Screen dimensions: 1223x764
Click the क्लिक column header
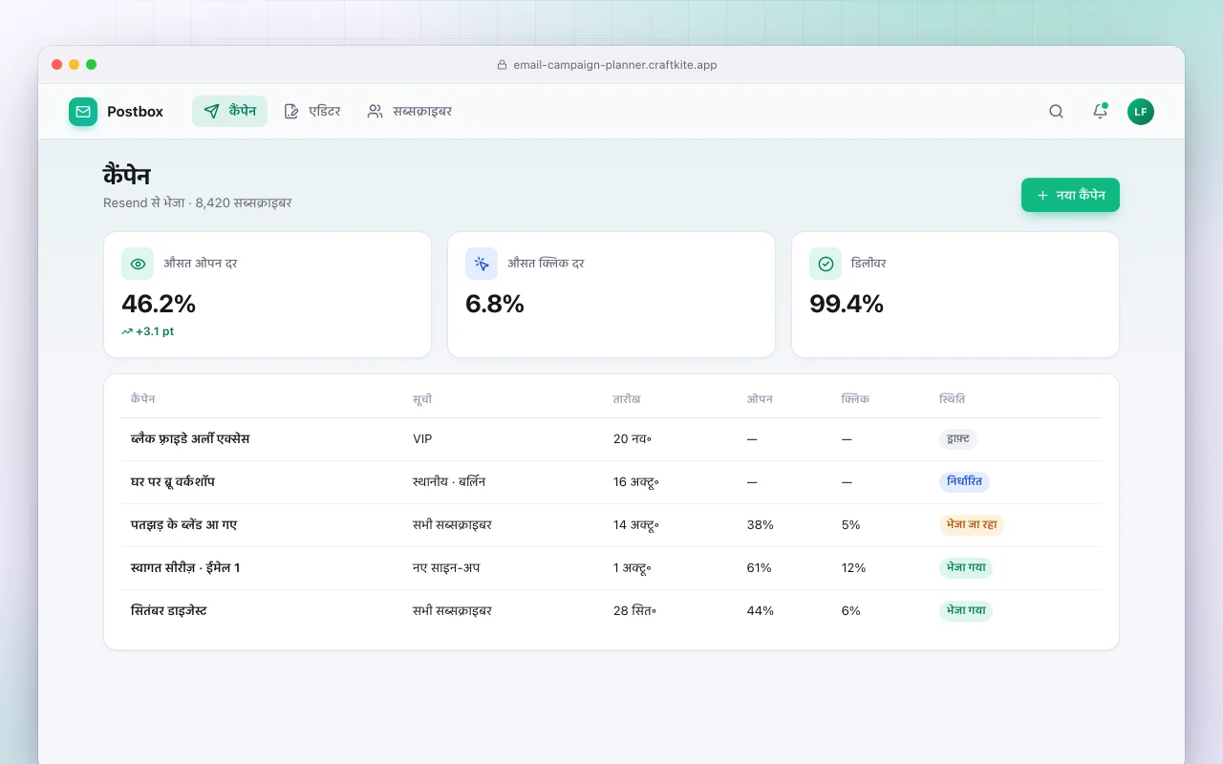[x=855, y=399]
